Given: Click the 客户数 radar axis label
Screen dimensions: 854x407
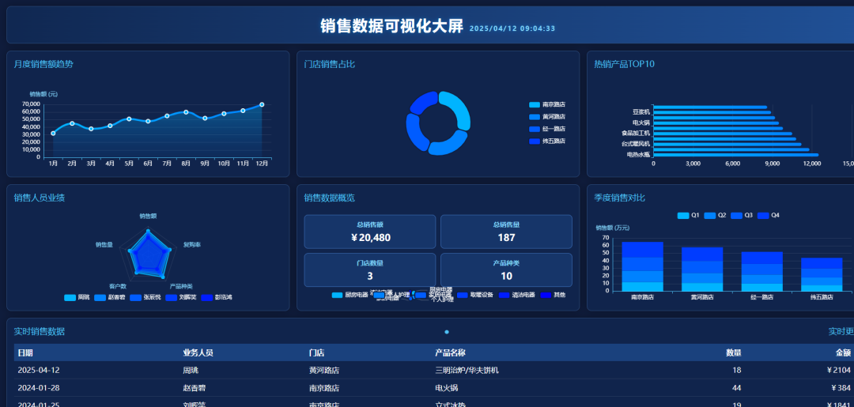Looking at the screenshot, I should pos(118,286).
